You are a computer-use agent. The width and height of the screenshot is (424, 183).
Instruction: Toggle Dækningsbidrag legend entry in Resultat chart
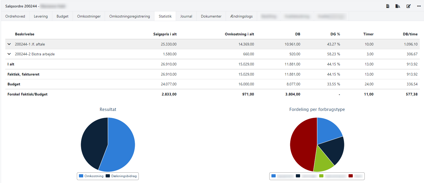[121, 176]
